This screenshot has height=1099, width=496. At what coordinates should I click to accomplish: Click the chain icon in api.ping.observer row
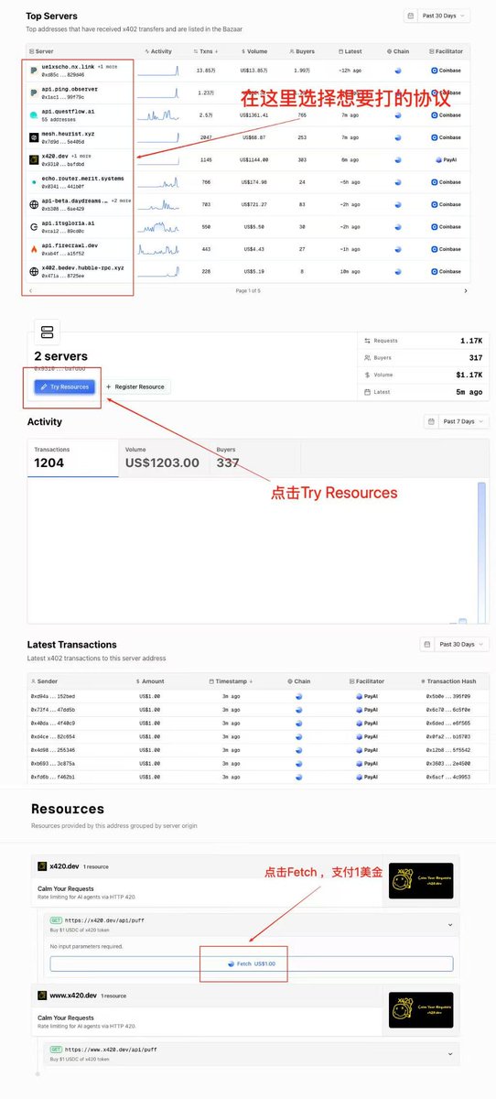398,92
